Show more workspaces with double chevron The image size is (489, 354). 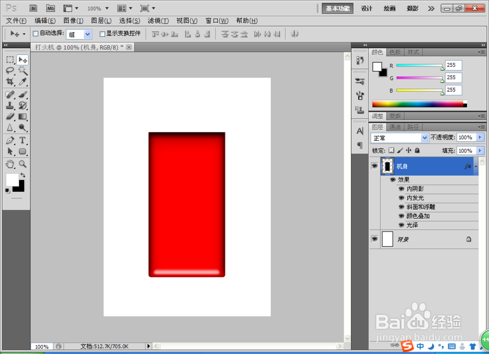[x=431, y=8]
